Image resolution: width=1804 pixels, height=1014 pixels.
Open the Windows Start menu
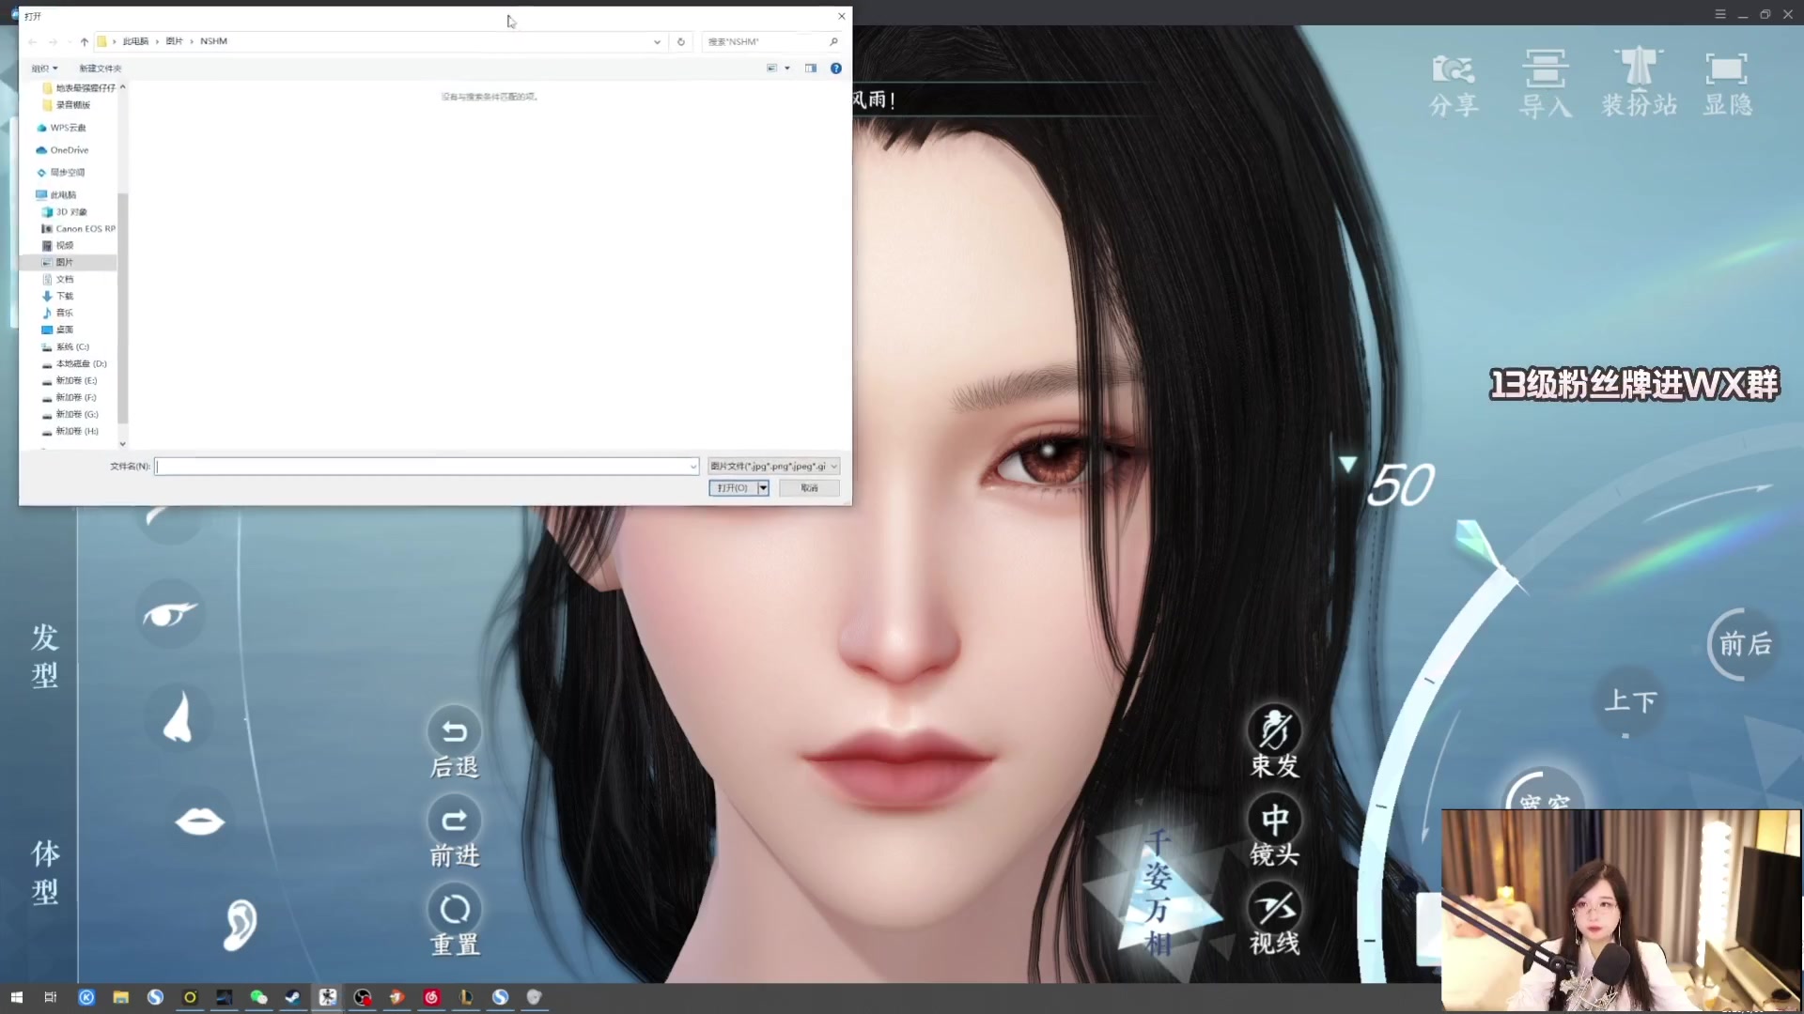click(16, 997)
